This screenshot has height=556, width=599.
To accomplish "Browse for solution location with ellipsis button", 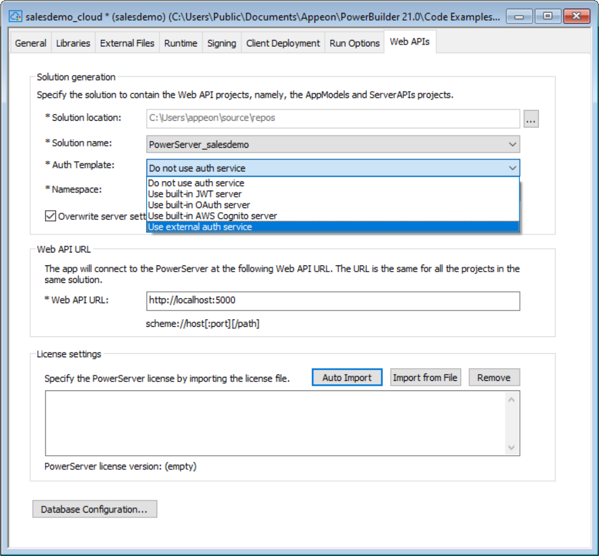I will click(x=531, y=119).
